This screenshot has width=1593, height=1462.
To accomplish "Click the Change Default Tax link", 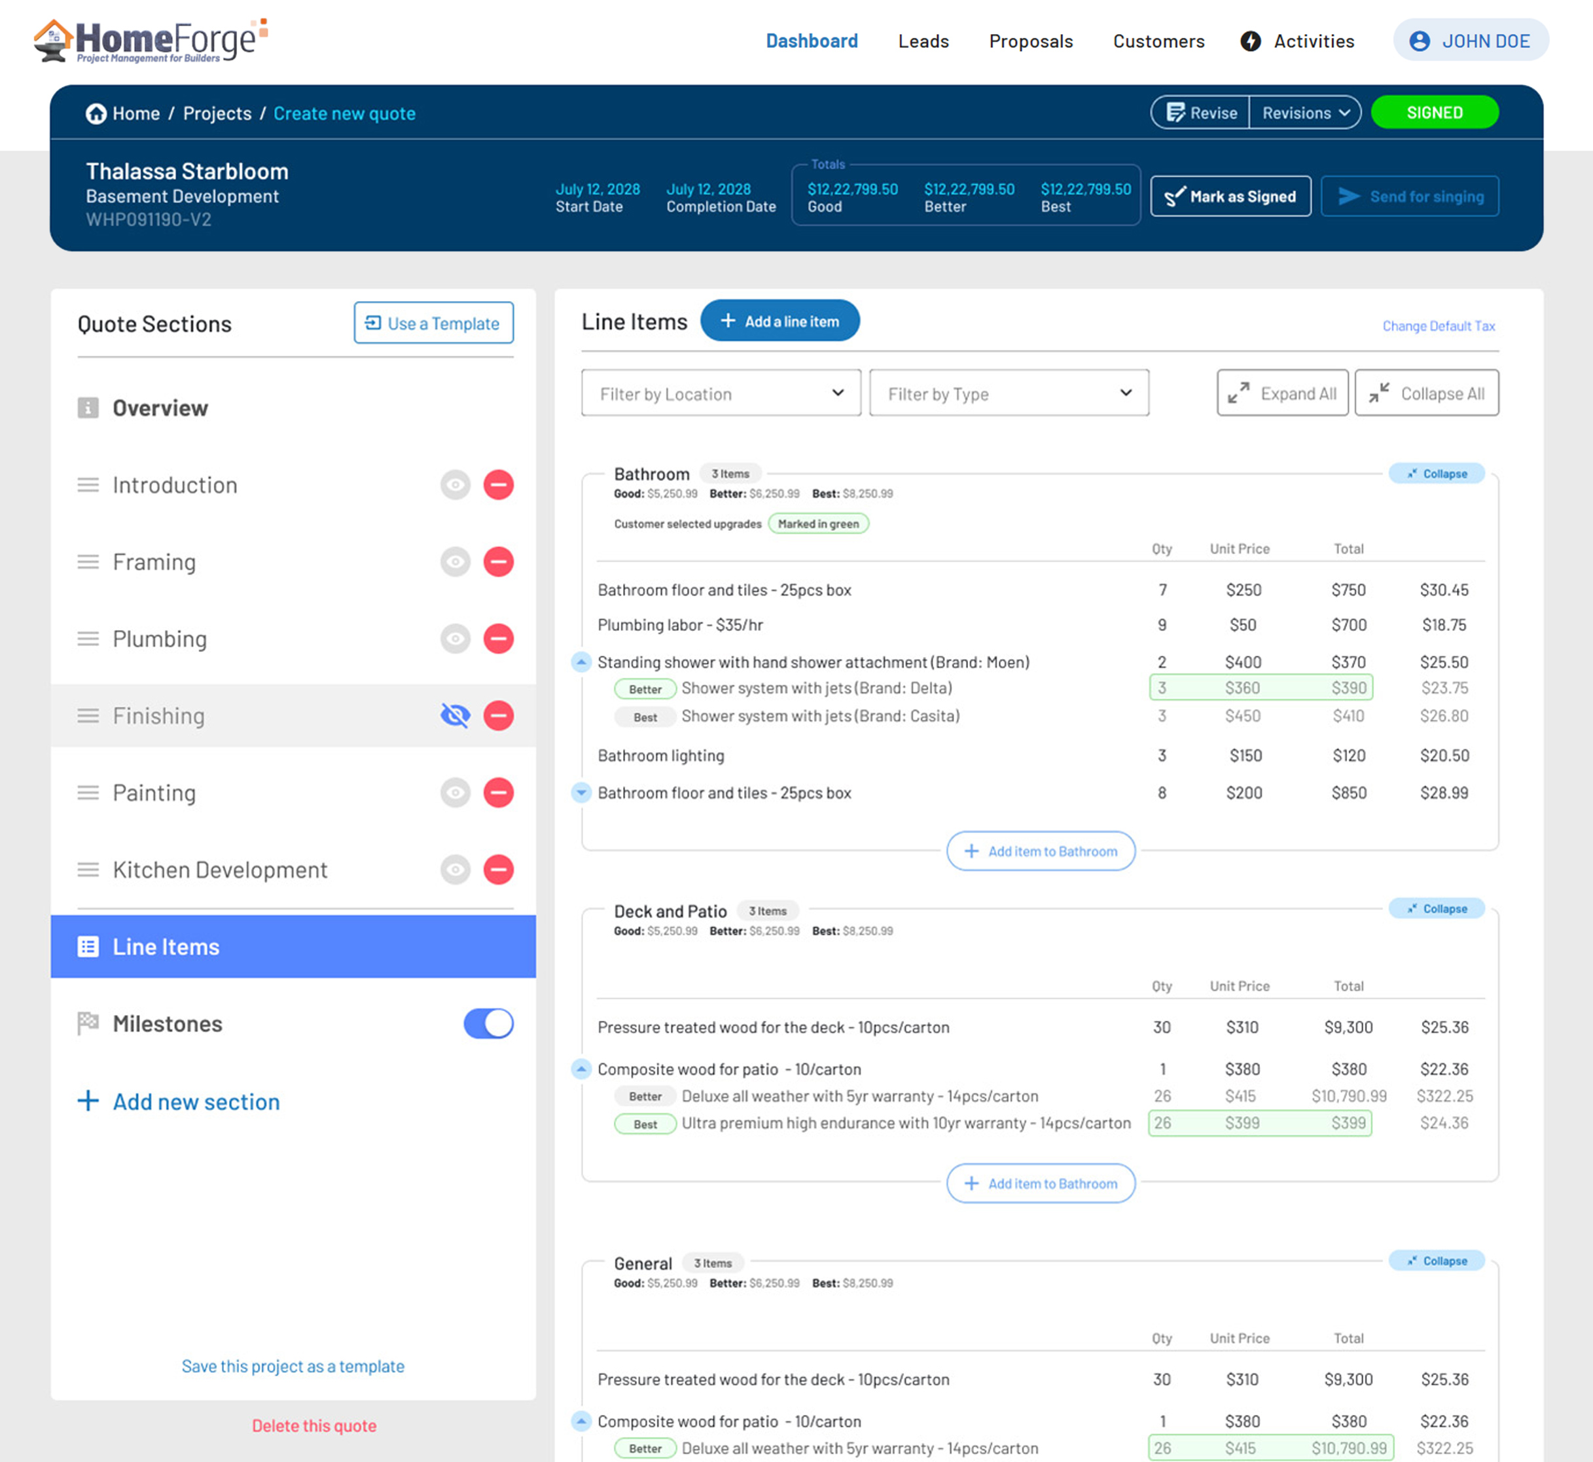I will (1438, 326).
